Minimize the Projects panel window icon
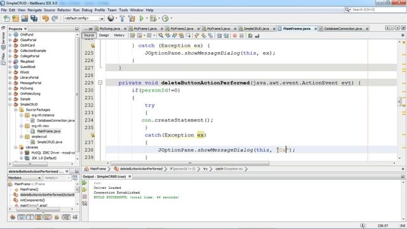 tap(77, 29)
